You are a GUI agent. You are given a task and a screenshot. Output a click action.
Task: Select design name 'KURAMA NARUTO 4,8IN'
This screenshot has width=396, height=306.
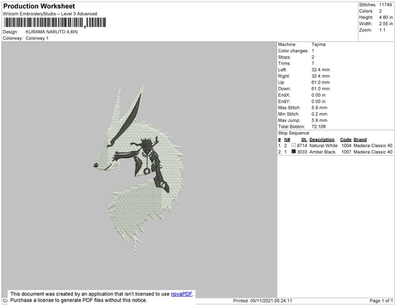coord(51,32)
